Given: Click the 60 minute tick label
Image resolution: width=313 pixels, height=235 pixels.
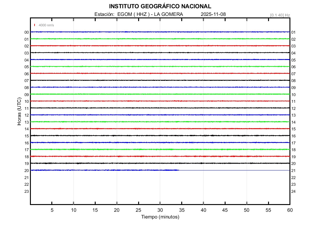Looking at the screenshot, I should pyautogui.click(x=289, y=210).
